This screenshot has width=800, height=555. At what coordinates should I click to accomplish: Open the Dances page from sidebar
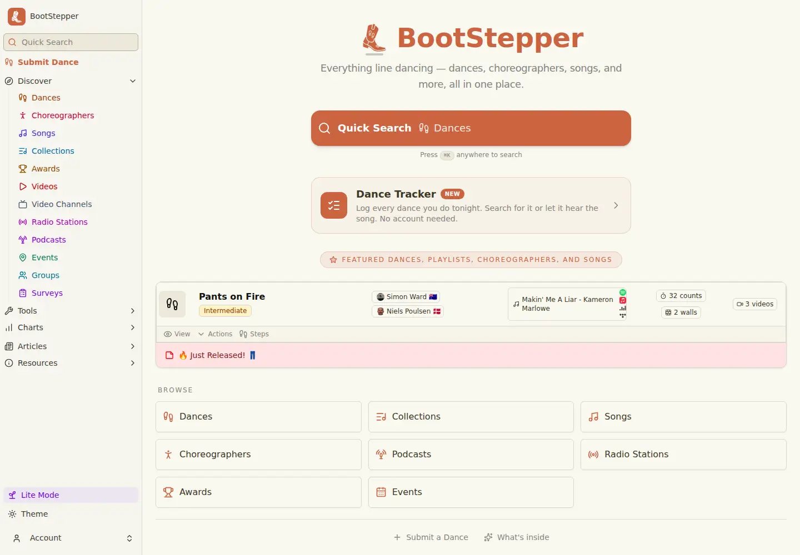46,98
